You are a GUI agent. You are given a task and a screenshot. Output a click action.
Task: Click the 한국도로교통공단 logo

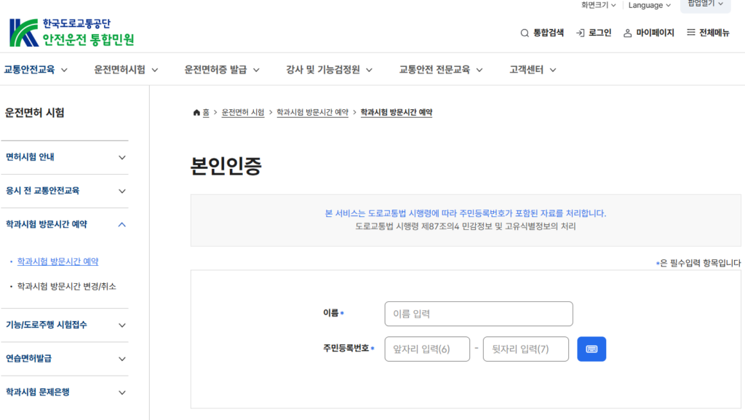(x=72, y=32)
